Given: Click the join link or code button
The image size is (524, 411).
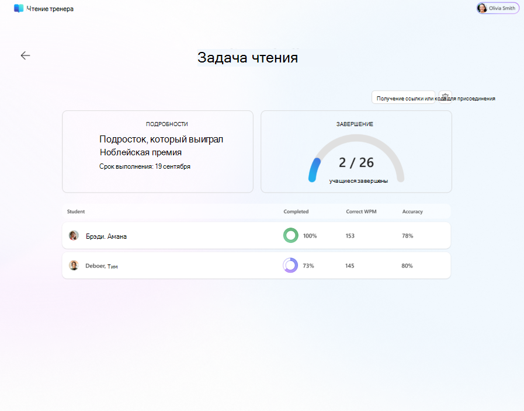Looking at the screenshot, I should (x=403, y=97).
